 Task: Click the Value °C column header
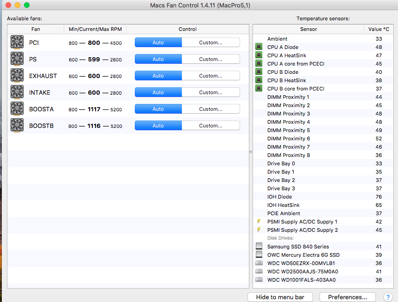(x=379, y=29)
